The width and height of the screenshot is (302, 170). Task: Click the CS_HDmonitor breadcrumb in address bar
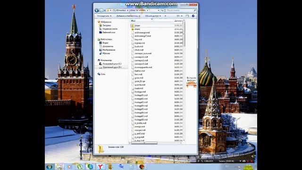[x=119, y=10]
